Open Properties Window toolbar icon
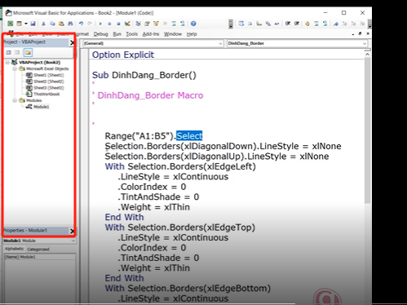407x305 pixels. (147, 24)
